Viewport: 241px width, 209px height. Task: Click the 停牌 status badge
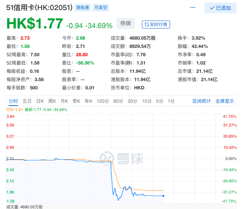[x=126, y=23]
